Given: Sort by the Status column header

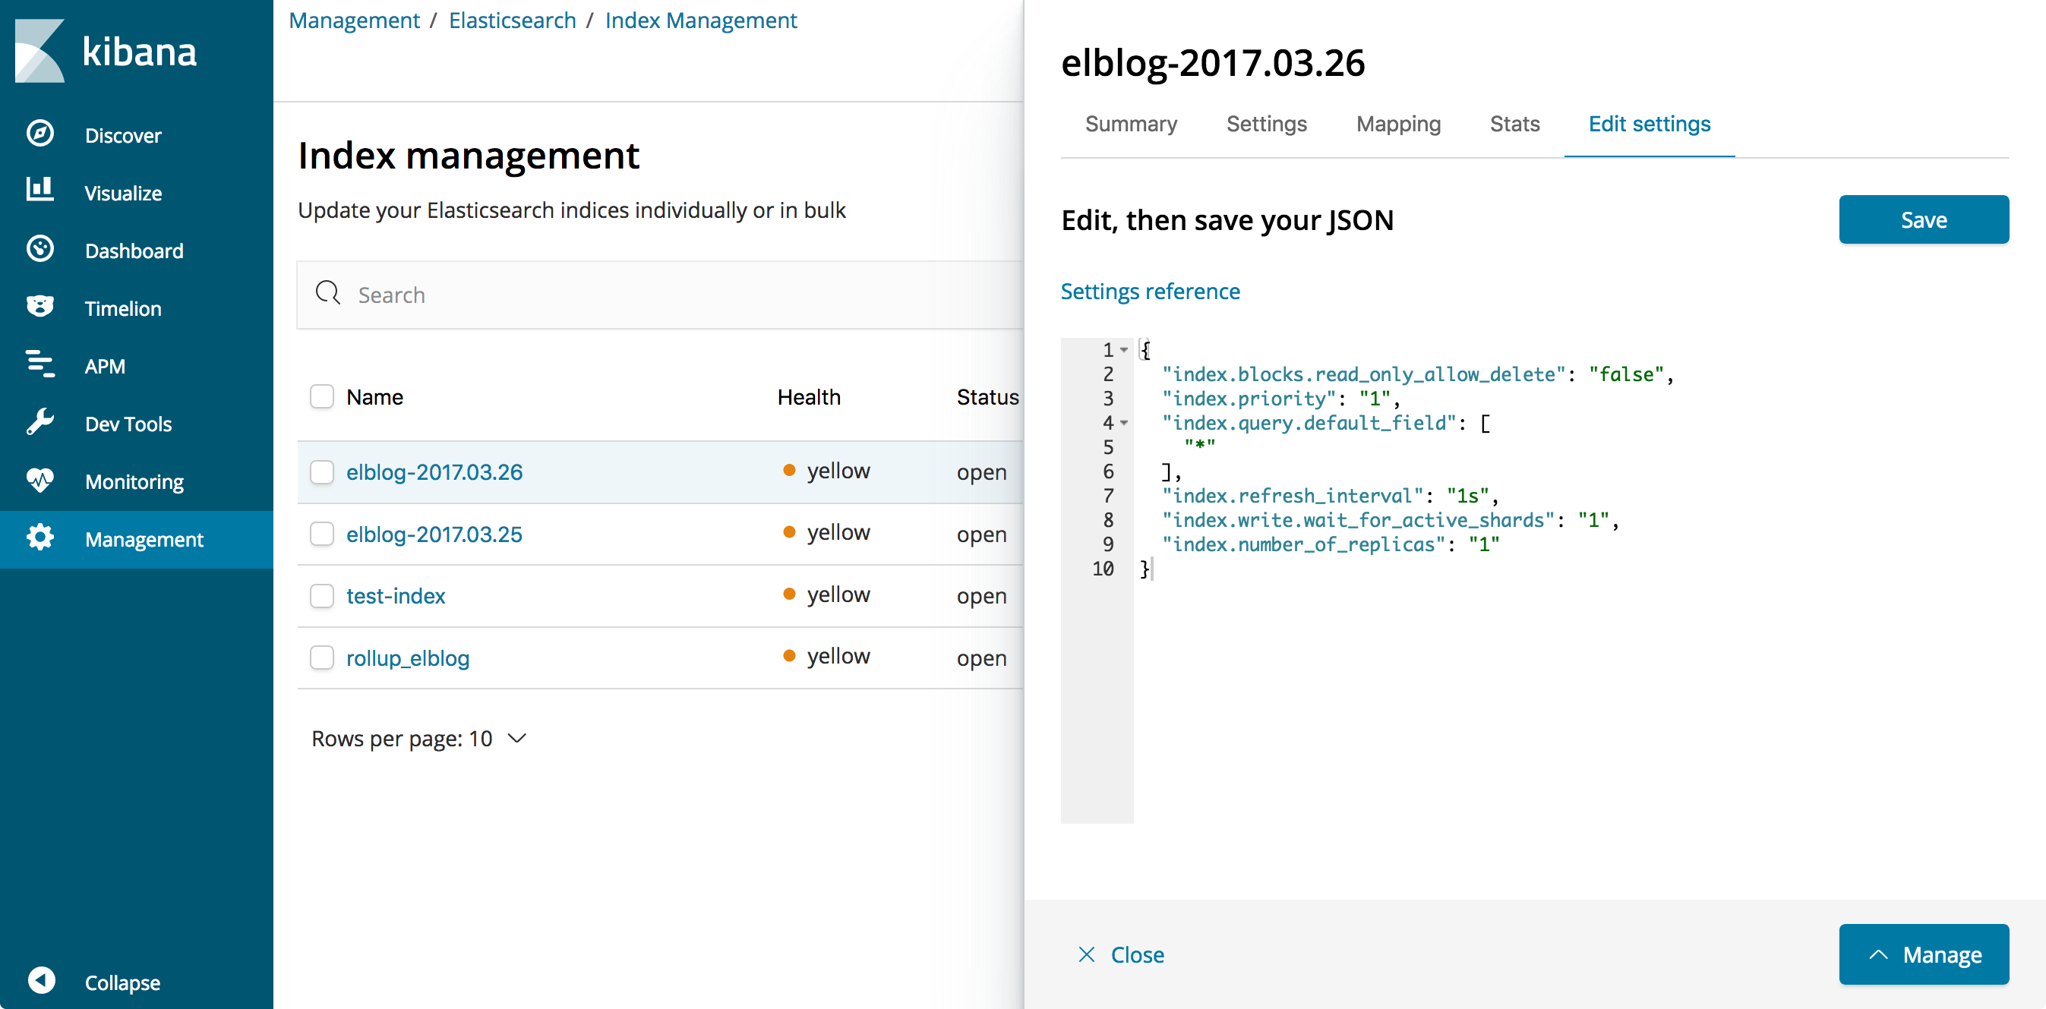Looking at the screenshot, I should point(987,397).
